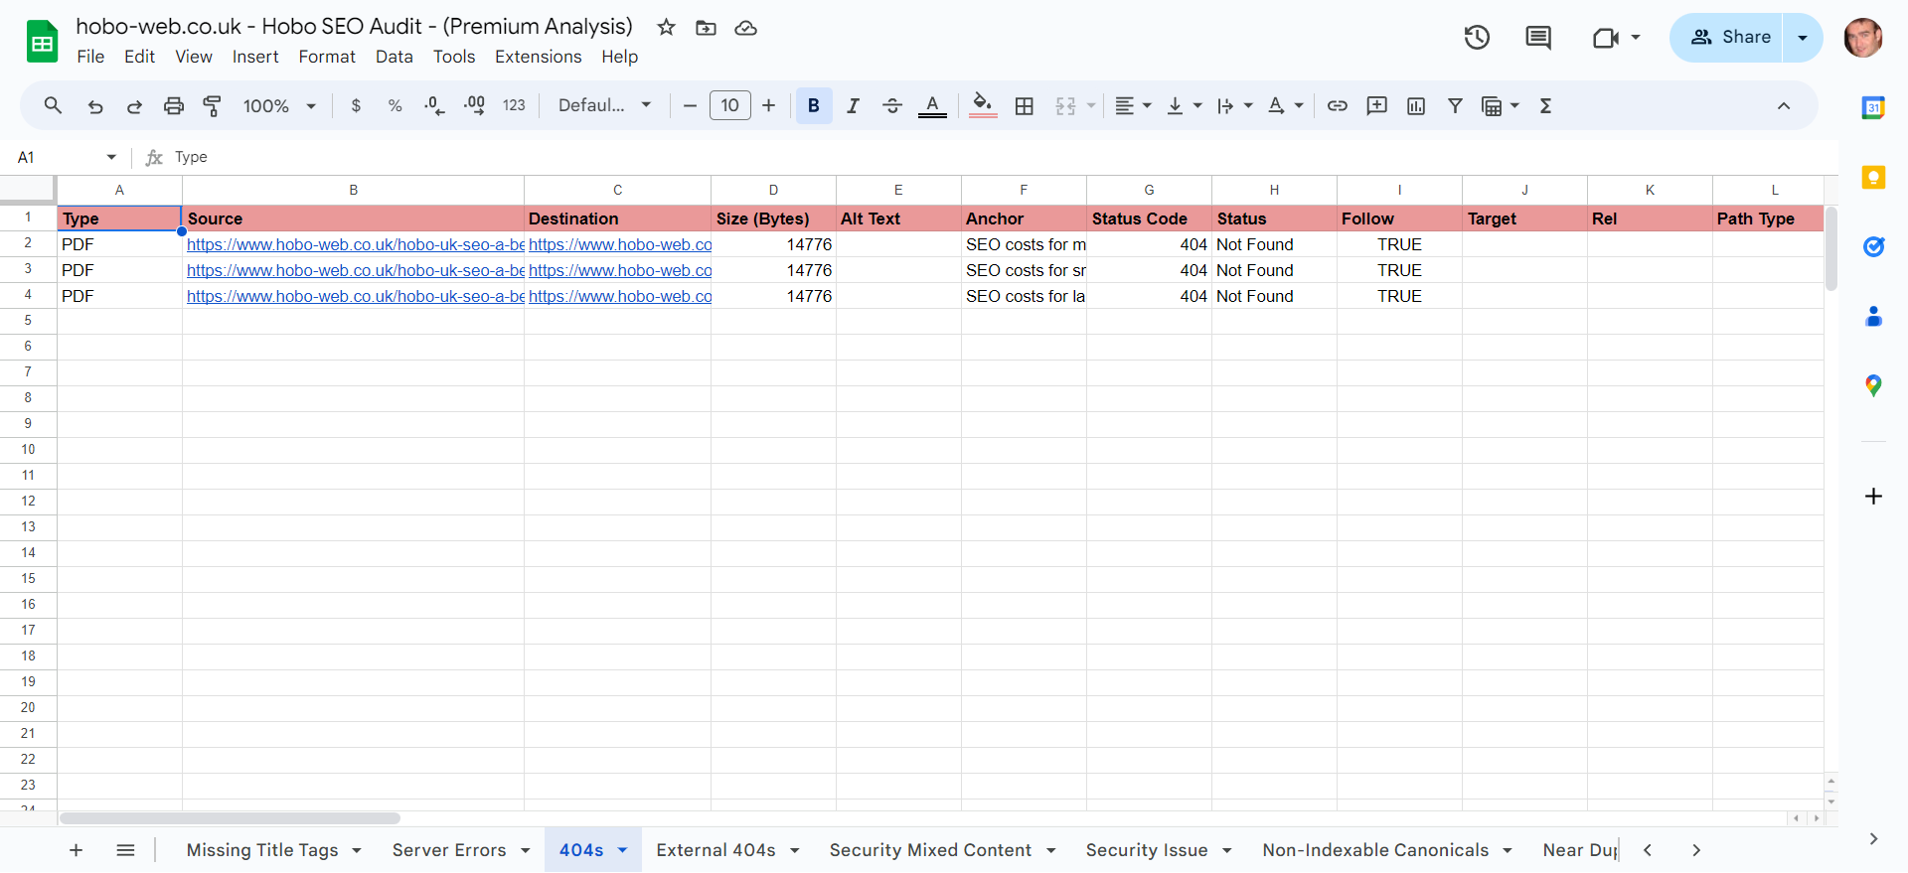The height and width of the screenshot is (873, 1908).
Task: Expand the 404s tab options arrow
Action: click(623, 850)
